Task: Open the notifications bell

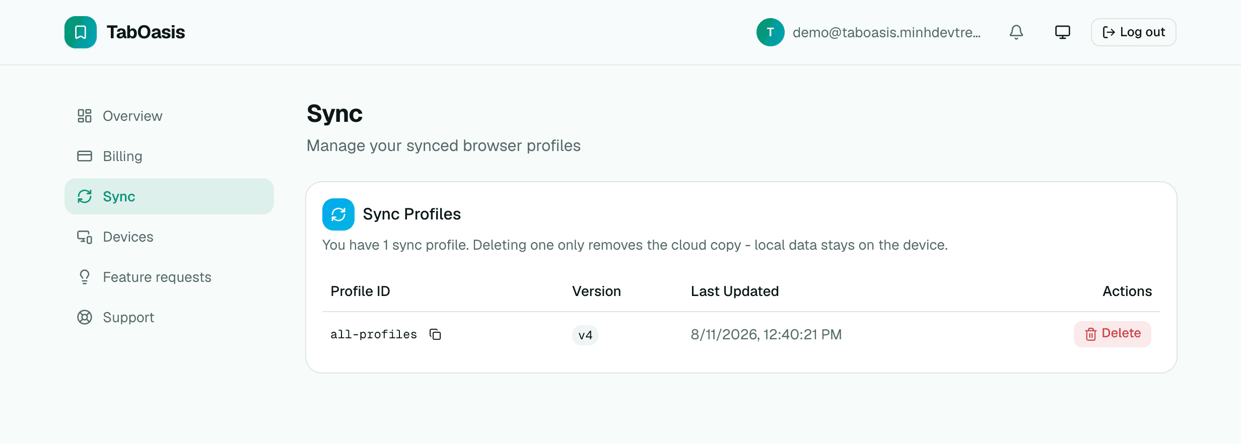Action: (1016, 32)
